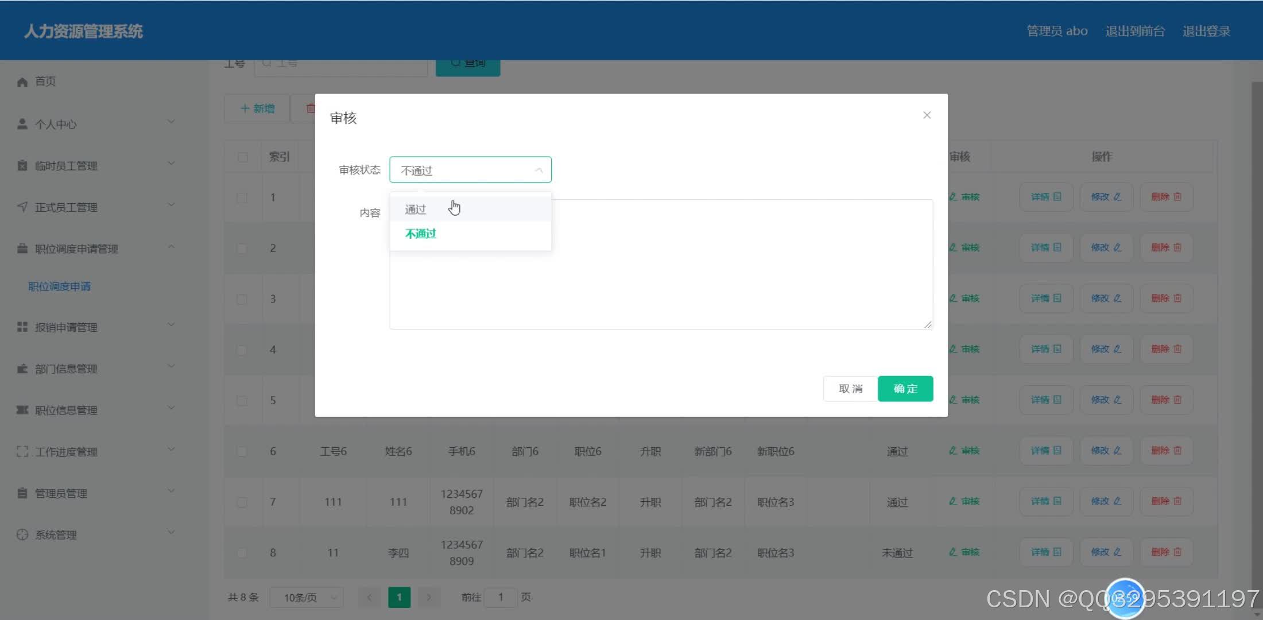The image size is (1263, 620).
Task: Click 修改 for row 2
Action: [1106, 247]
